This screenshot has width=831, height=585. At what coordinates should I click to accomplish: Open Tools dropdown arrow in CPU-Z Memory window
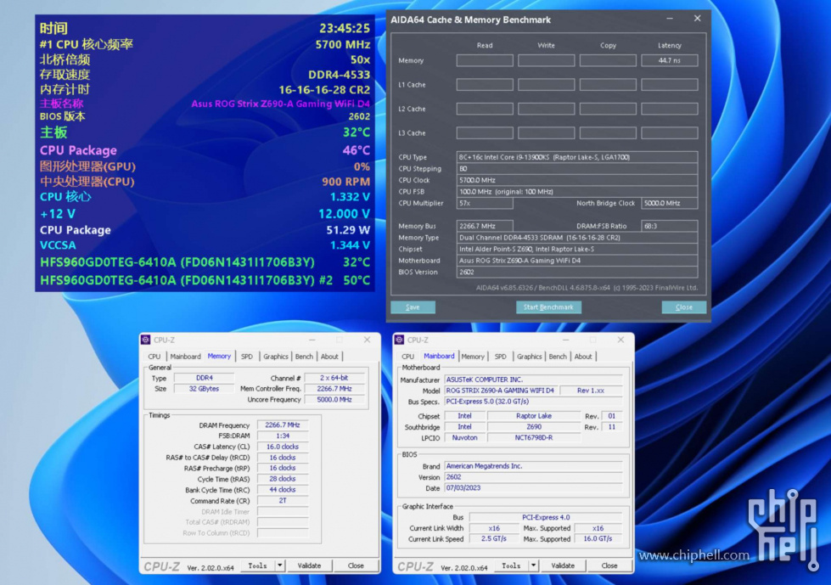point(280,565)
